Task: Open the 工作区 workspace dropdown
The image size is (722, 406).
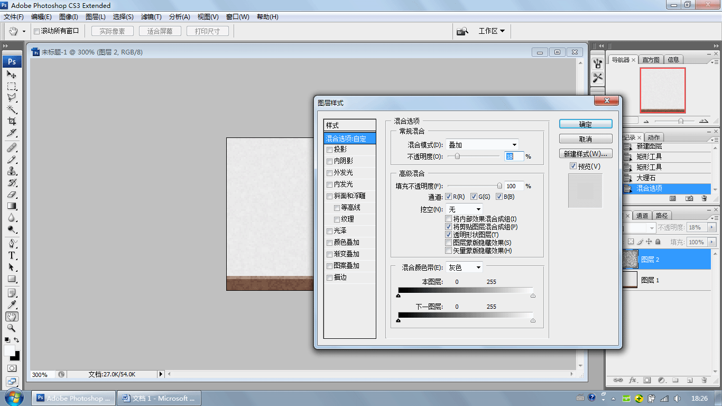Action: [492, 31]
